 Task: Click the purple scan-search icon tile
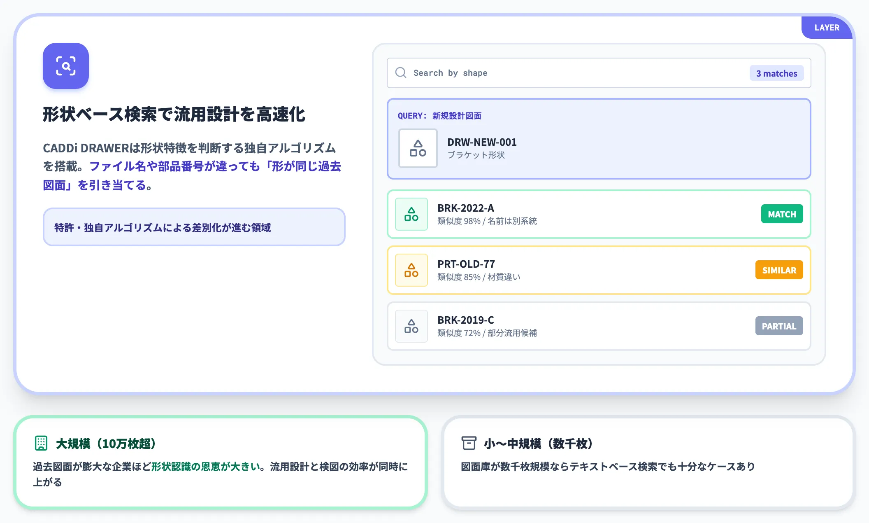tap(66, 66)
